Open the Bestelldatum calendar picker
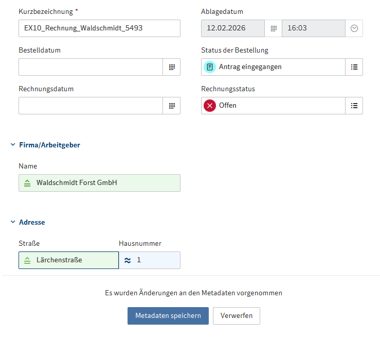This screenshot has width=380, height=337. [172, 67]
